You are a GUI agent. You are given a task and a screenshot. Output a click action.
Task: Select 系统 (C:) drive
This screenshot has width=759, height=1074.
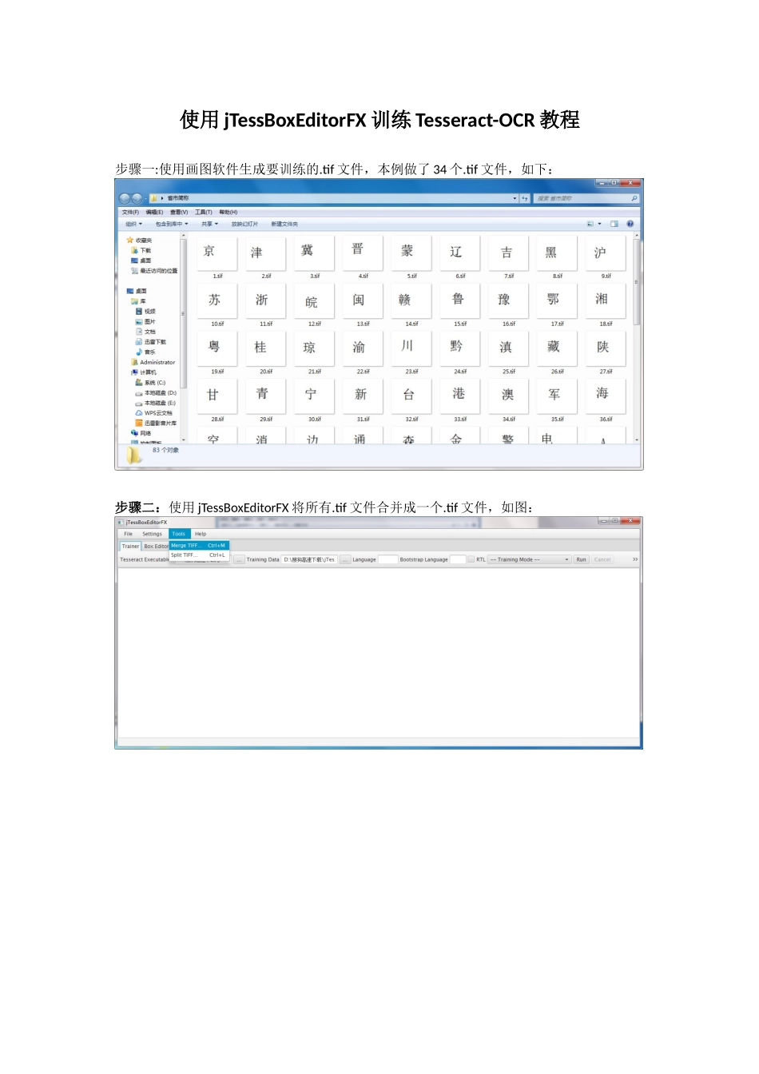click(x=150, y=383)
